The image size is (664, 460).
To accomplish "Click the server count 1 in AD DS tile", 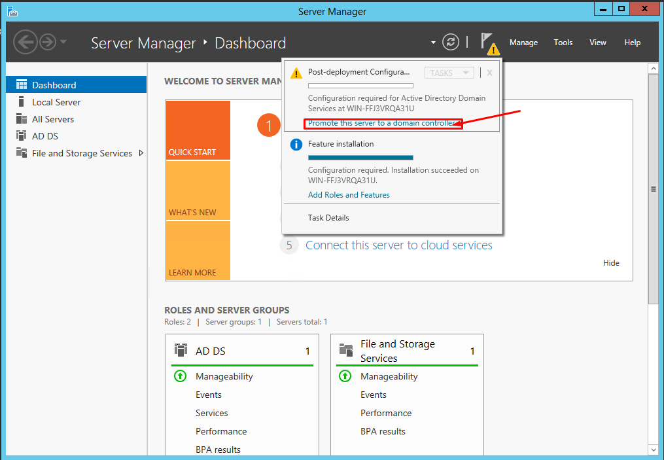I will (307, 351).
